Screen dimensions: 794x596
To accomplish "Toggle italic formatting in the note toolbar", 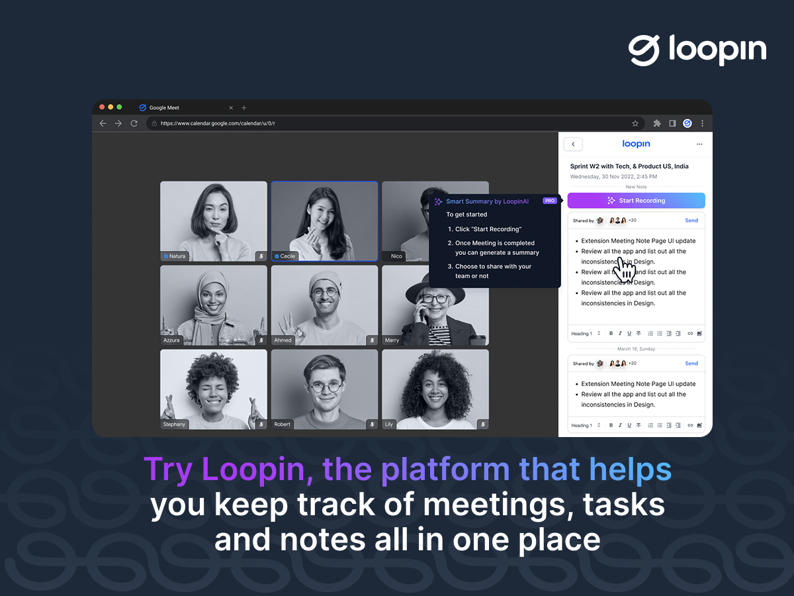I will [620, 333].
